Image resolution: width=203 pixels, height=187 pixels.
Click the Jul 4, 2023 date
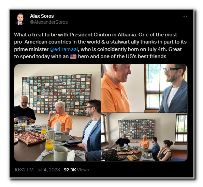tap(48, 170)
